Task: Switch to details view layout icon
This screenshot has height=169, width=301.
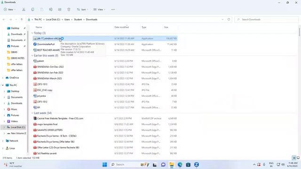Action: 294,158
